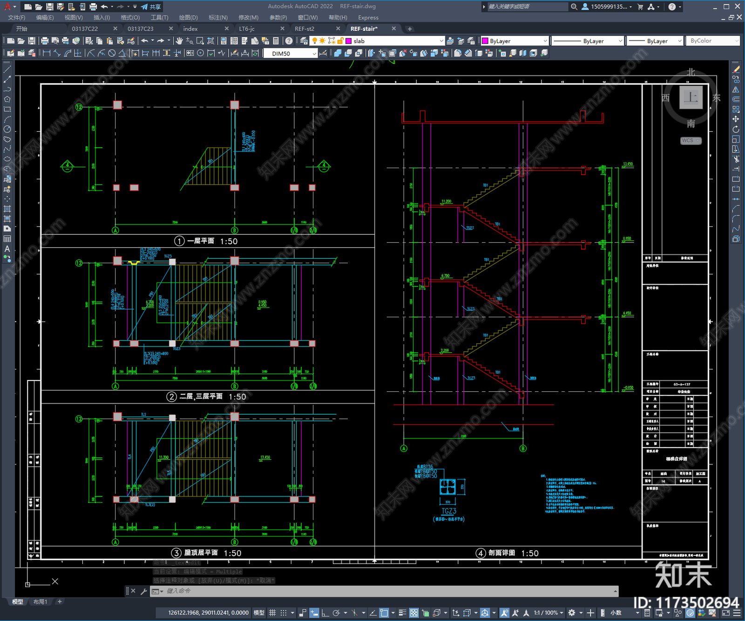Click the 上 top face of ViewCube
This screenshot has width=745, height=621.
691,97
